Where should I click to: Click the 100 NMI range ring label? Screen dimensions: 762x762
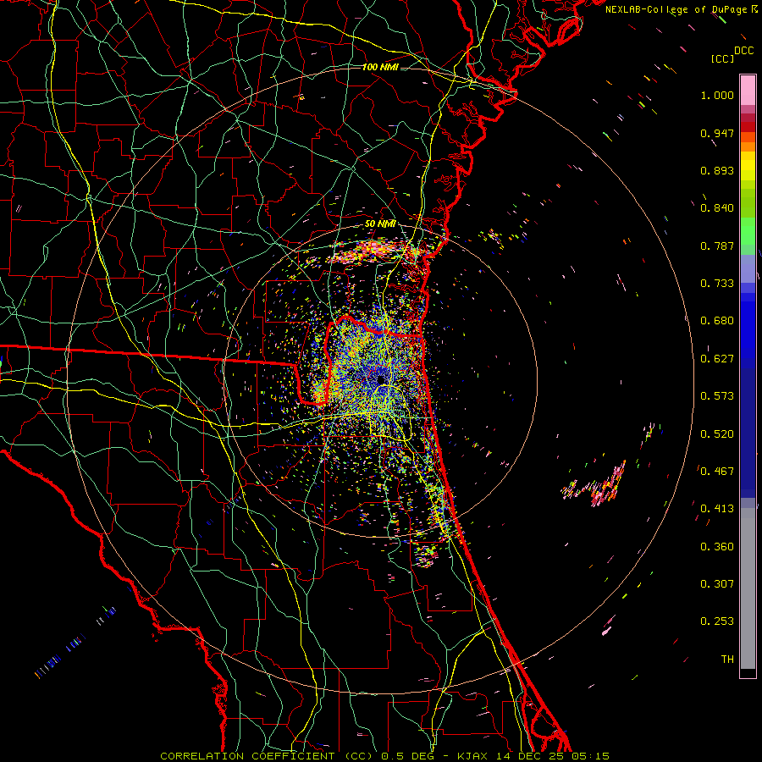coord(380,67)
